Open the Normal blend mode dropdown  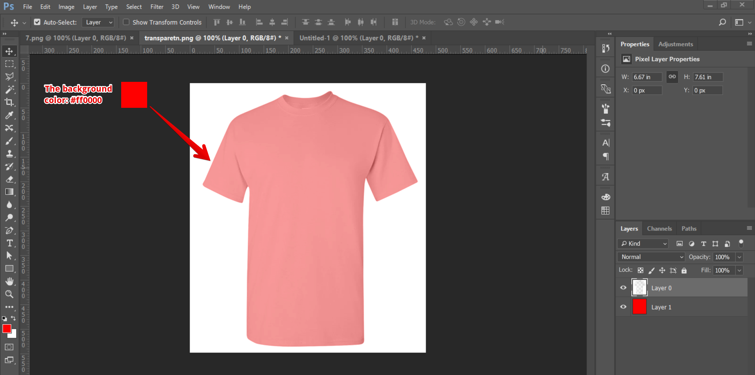(x=652, y=257)
